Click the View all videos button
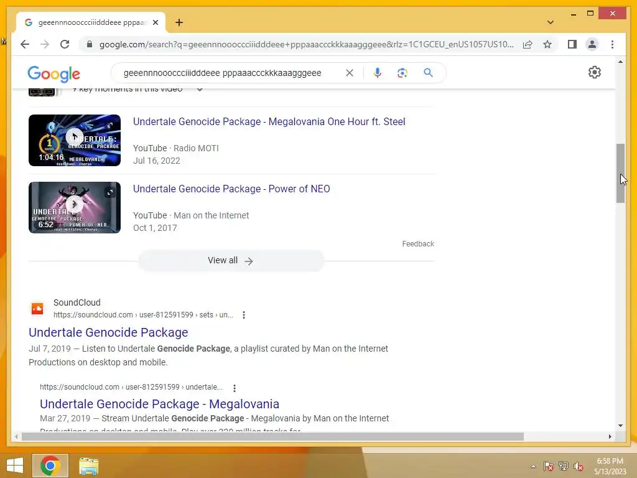The image size is (637, 478). point(231,261)
